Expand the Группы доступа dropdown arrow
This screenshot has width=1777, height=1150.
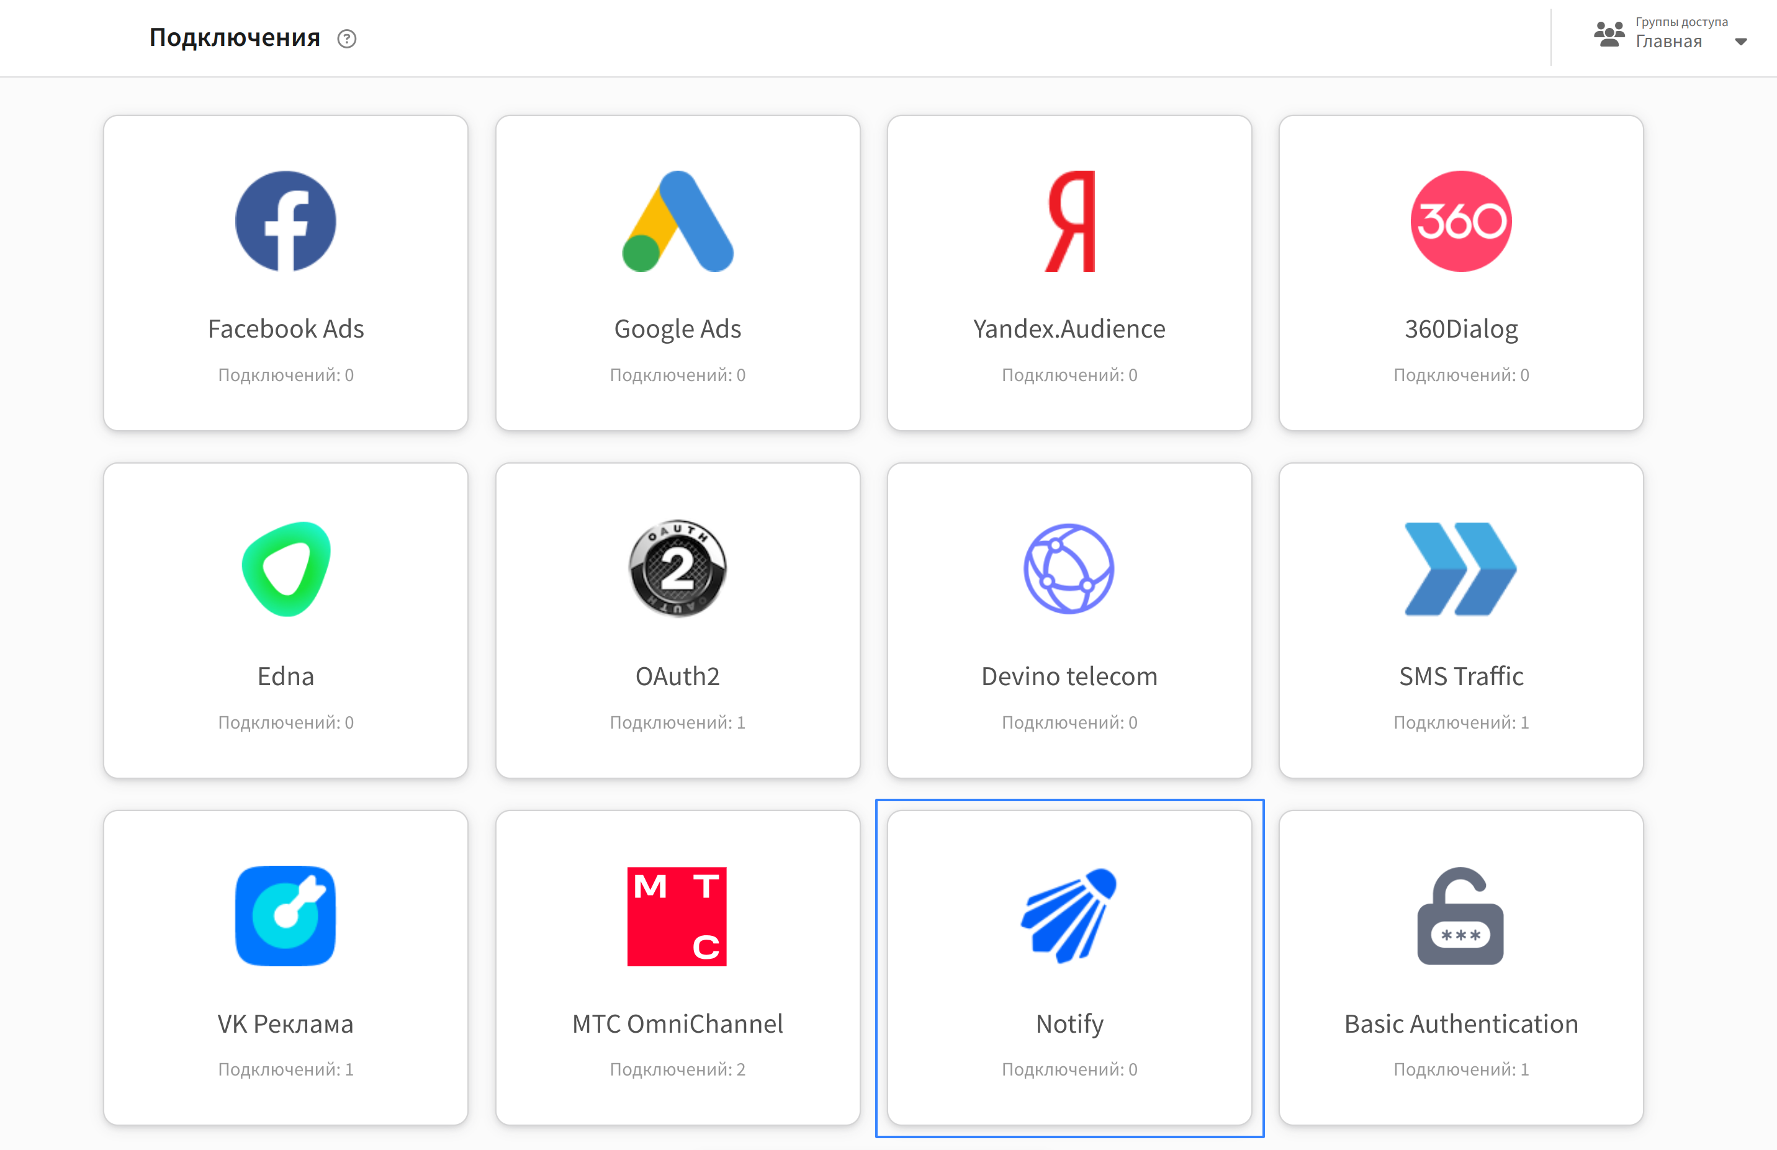coord(1740,42)
